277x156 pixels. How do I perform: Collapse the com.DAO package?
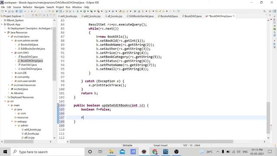(12, 53)
